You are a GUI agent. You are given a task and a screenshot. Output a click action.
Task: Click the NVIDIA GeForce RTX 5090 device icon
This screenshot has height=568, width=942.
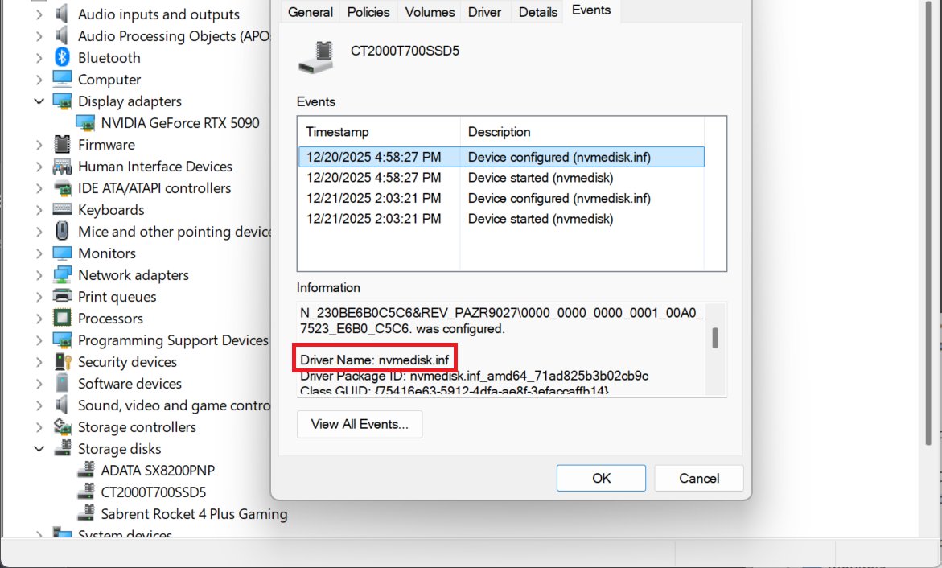coord(85,122)
